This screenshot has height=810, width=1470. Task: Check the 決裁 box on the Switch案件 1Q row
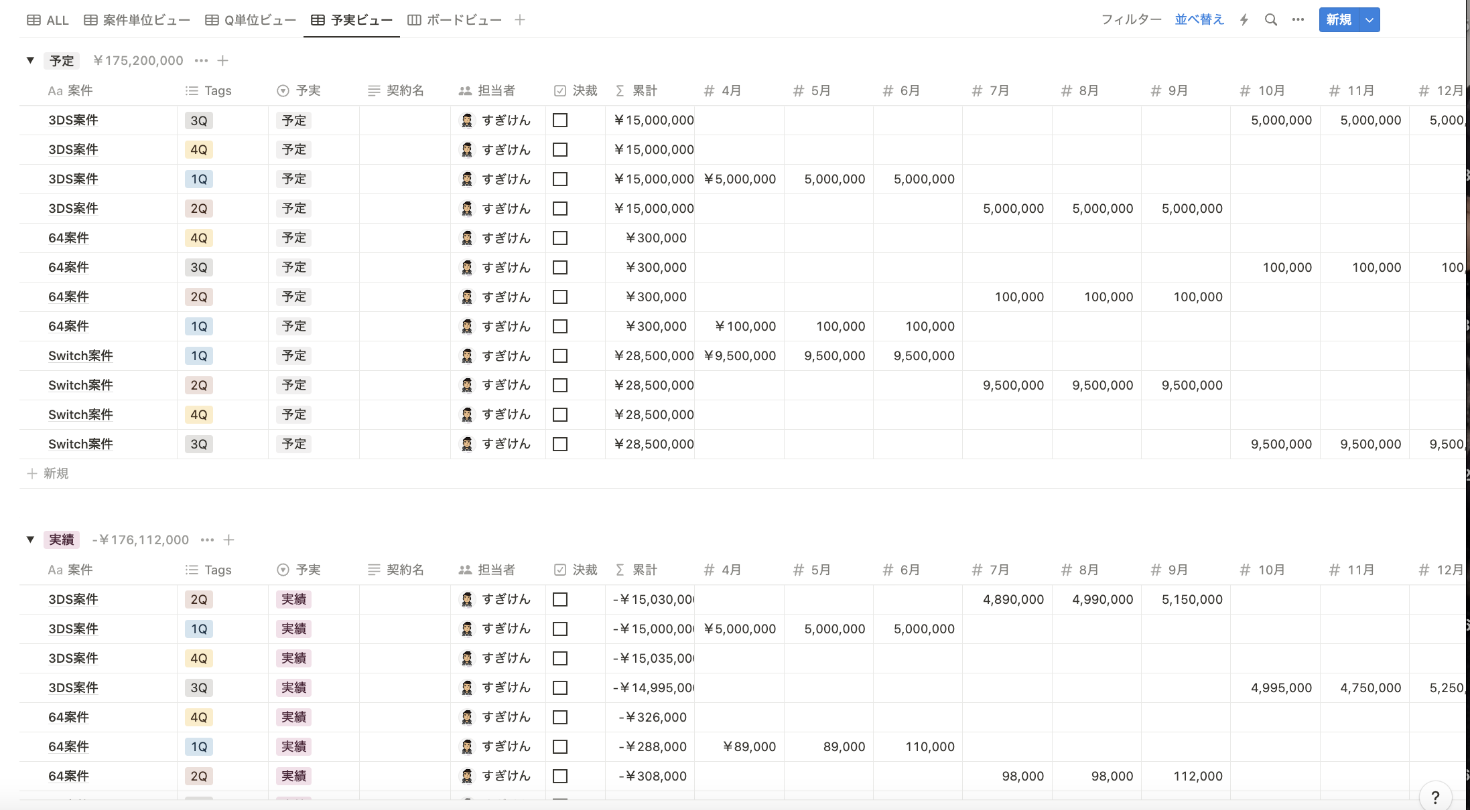click(x=561, y=355)
